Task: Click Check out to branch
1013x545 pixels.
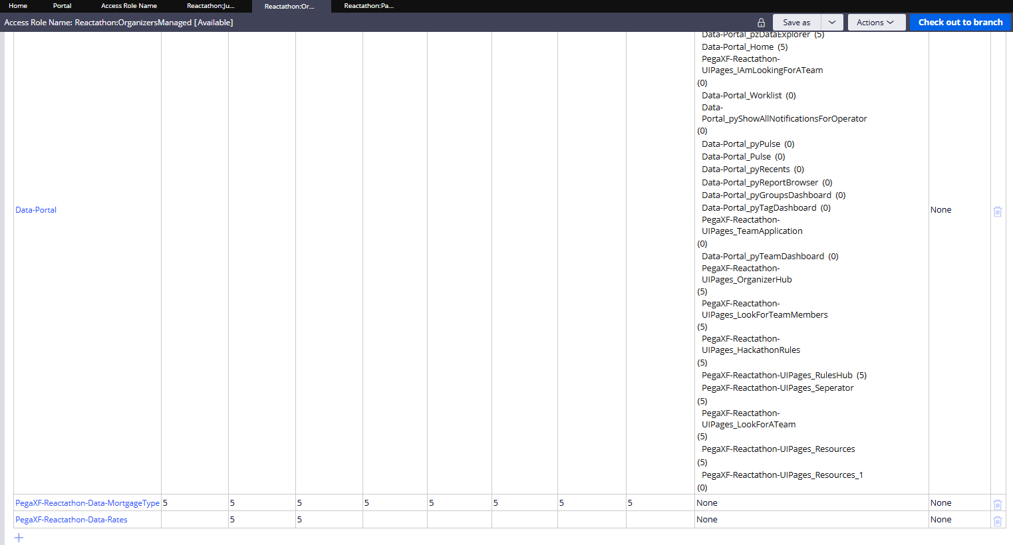Action: pyautogui.click(x=960, y=22)
